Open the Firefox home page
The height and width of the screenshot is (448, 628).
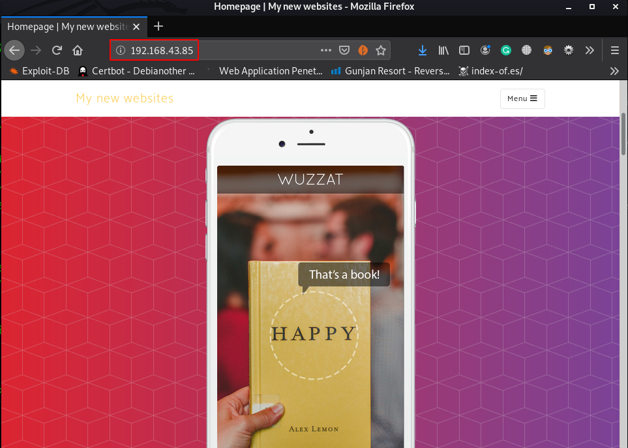[78, 50]
